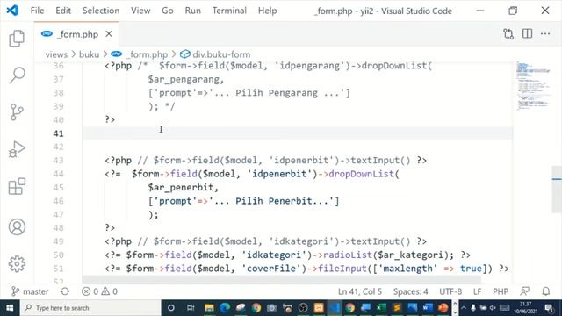Click '$ar_penerbit' on line 45
Screen dimensions: 562x316
pos(181,187)
